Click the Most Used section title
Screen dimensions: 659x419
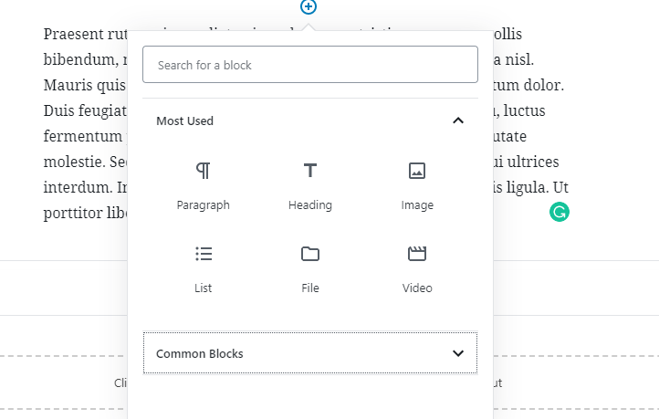tap(184, 120)
